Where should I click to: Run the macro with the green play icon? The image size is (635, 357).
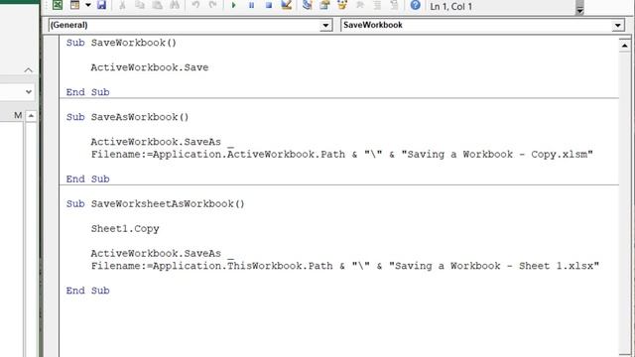pos(234,5)
